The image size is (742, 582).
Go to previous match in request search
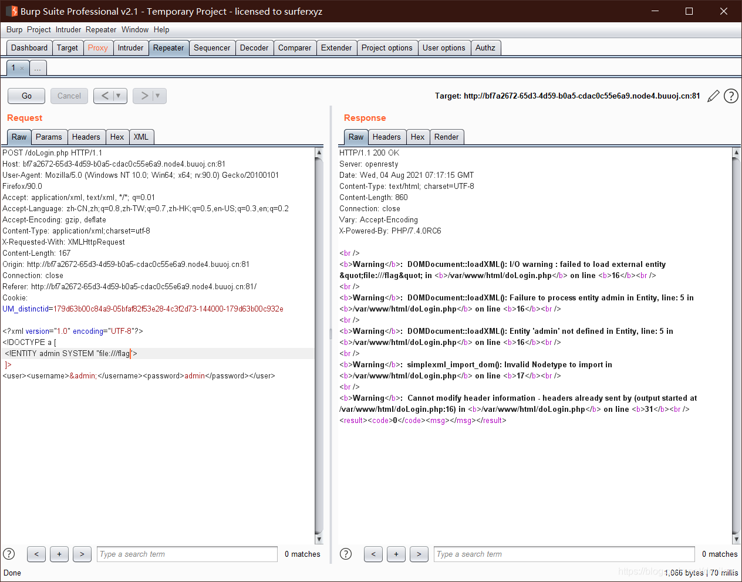(x=36, y=554)
